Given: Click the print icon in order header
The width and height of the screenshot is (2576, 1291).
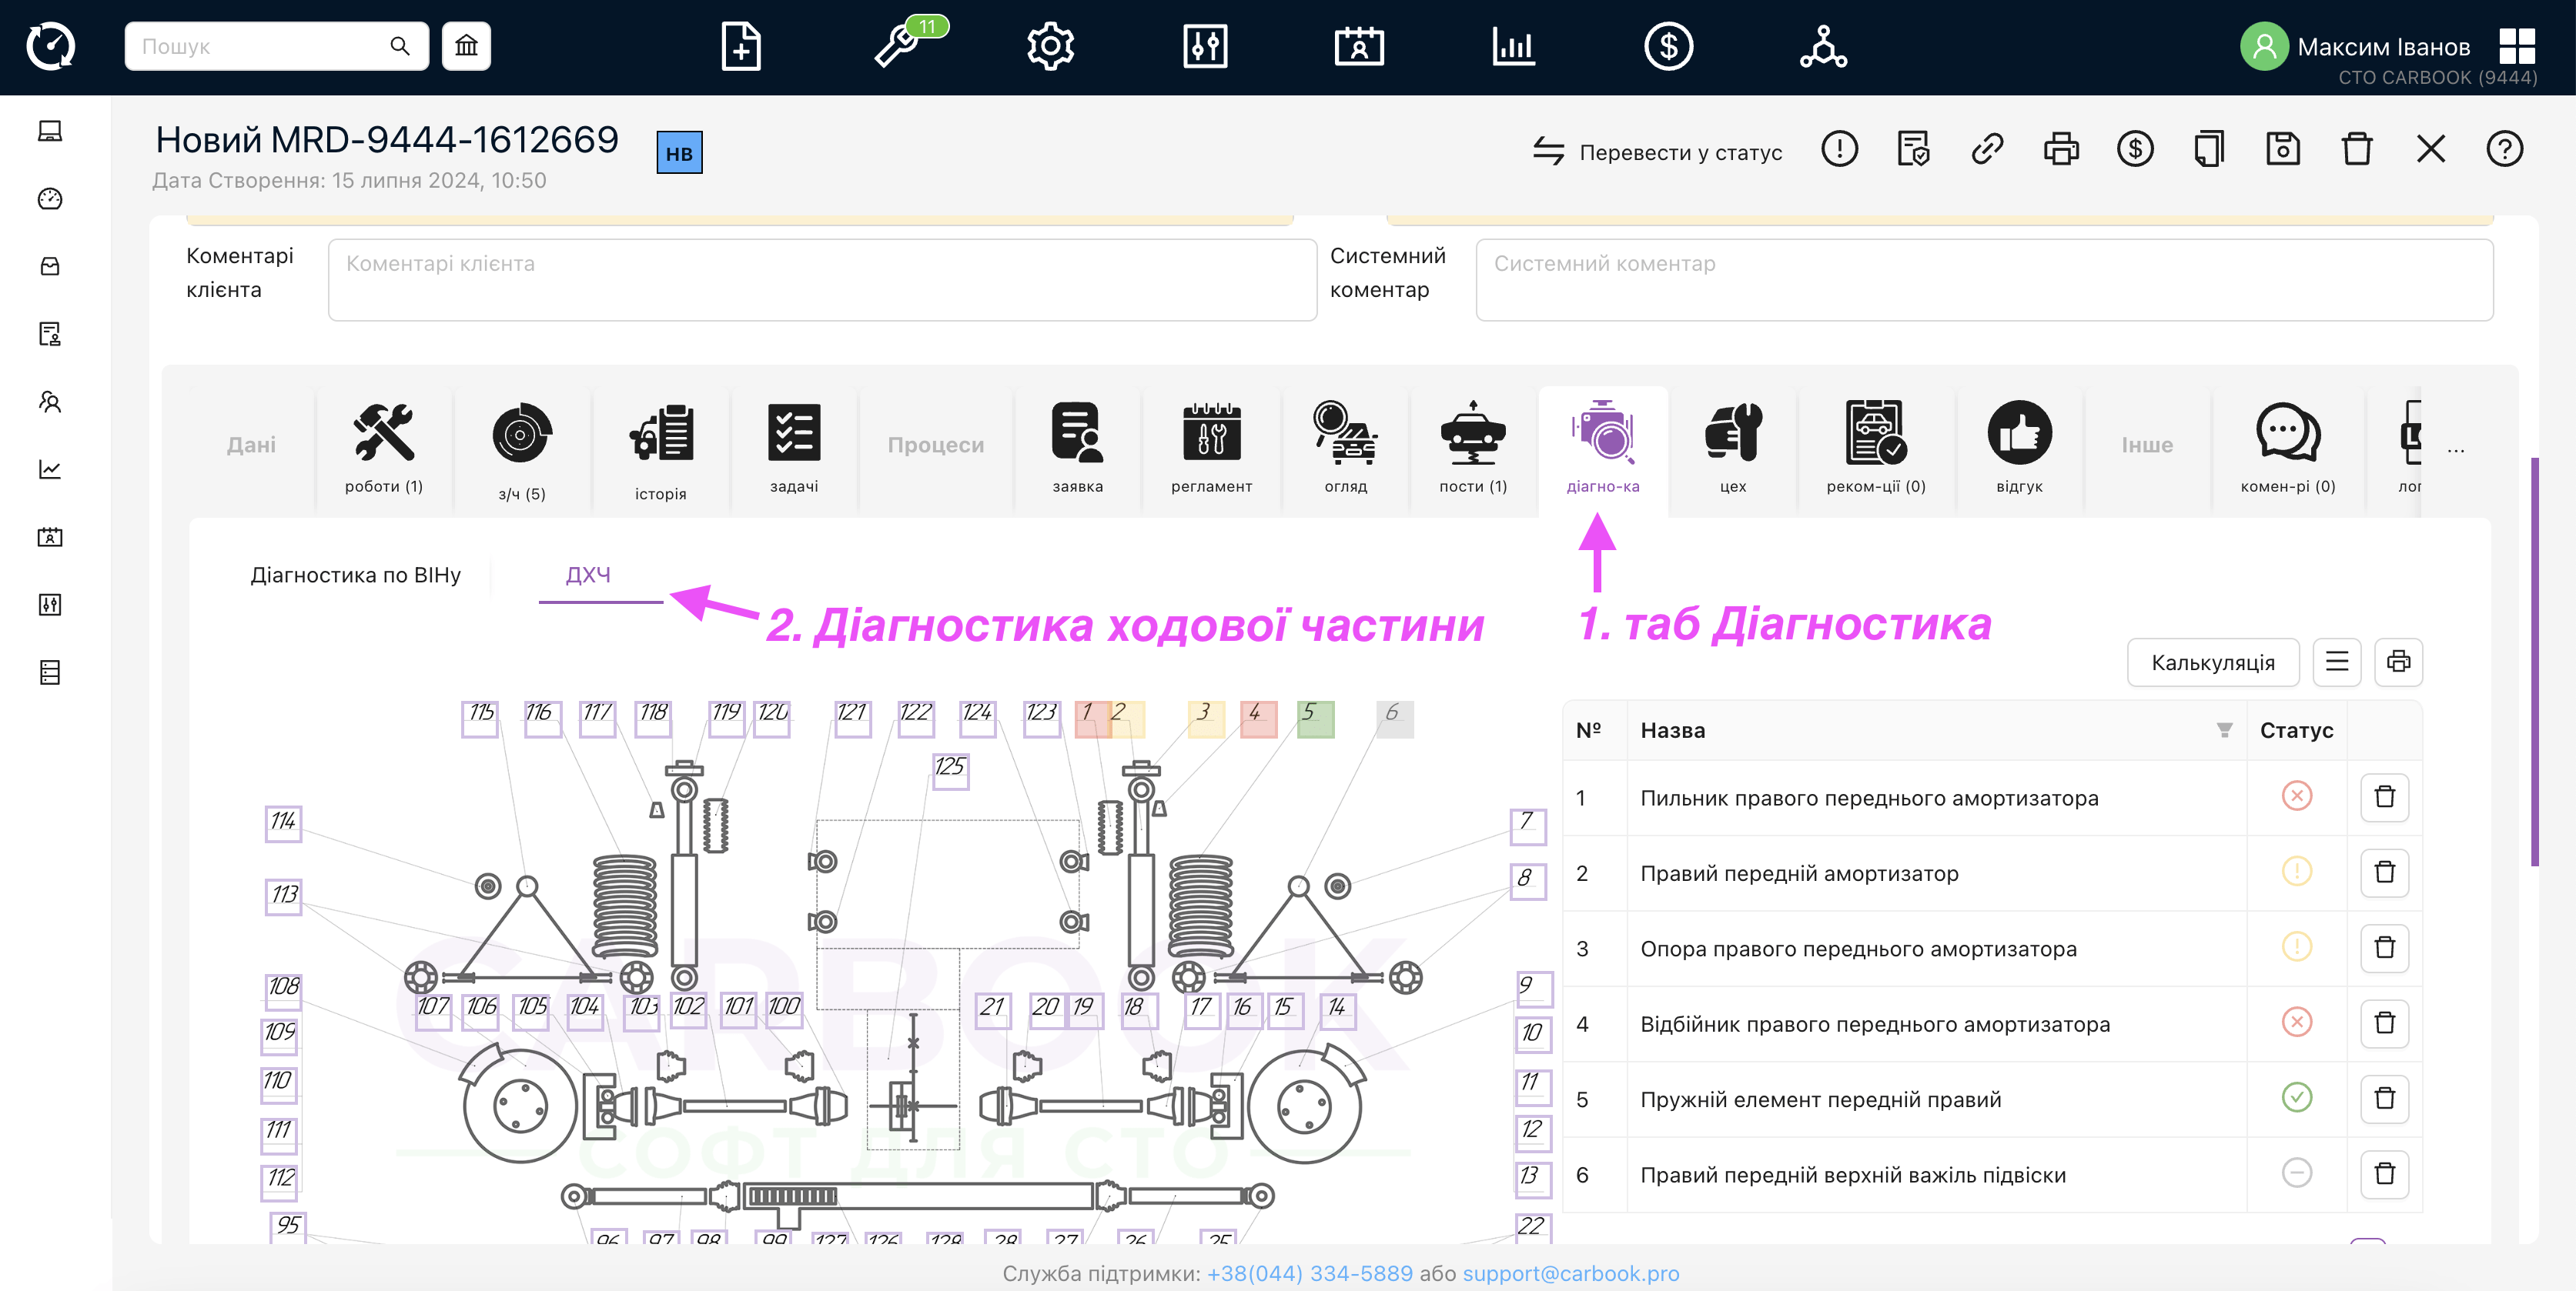Looking at the screenshot, I should coord(2061,150).
